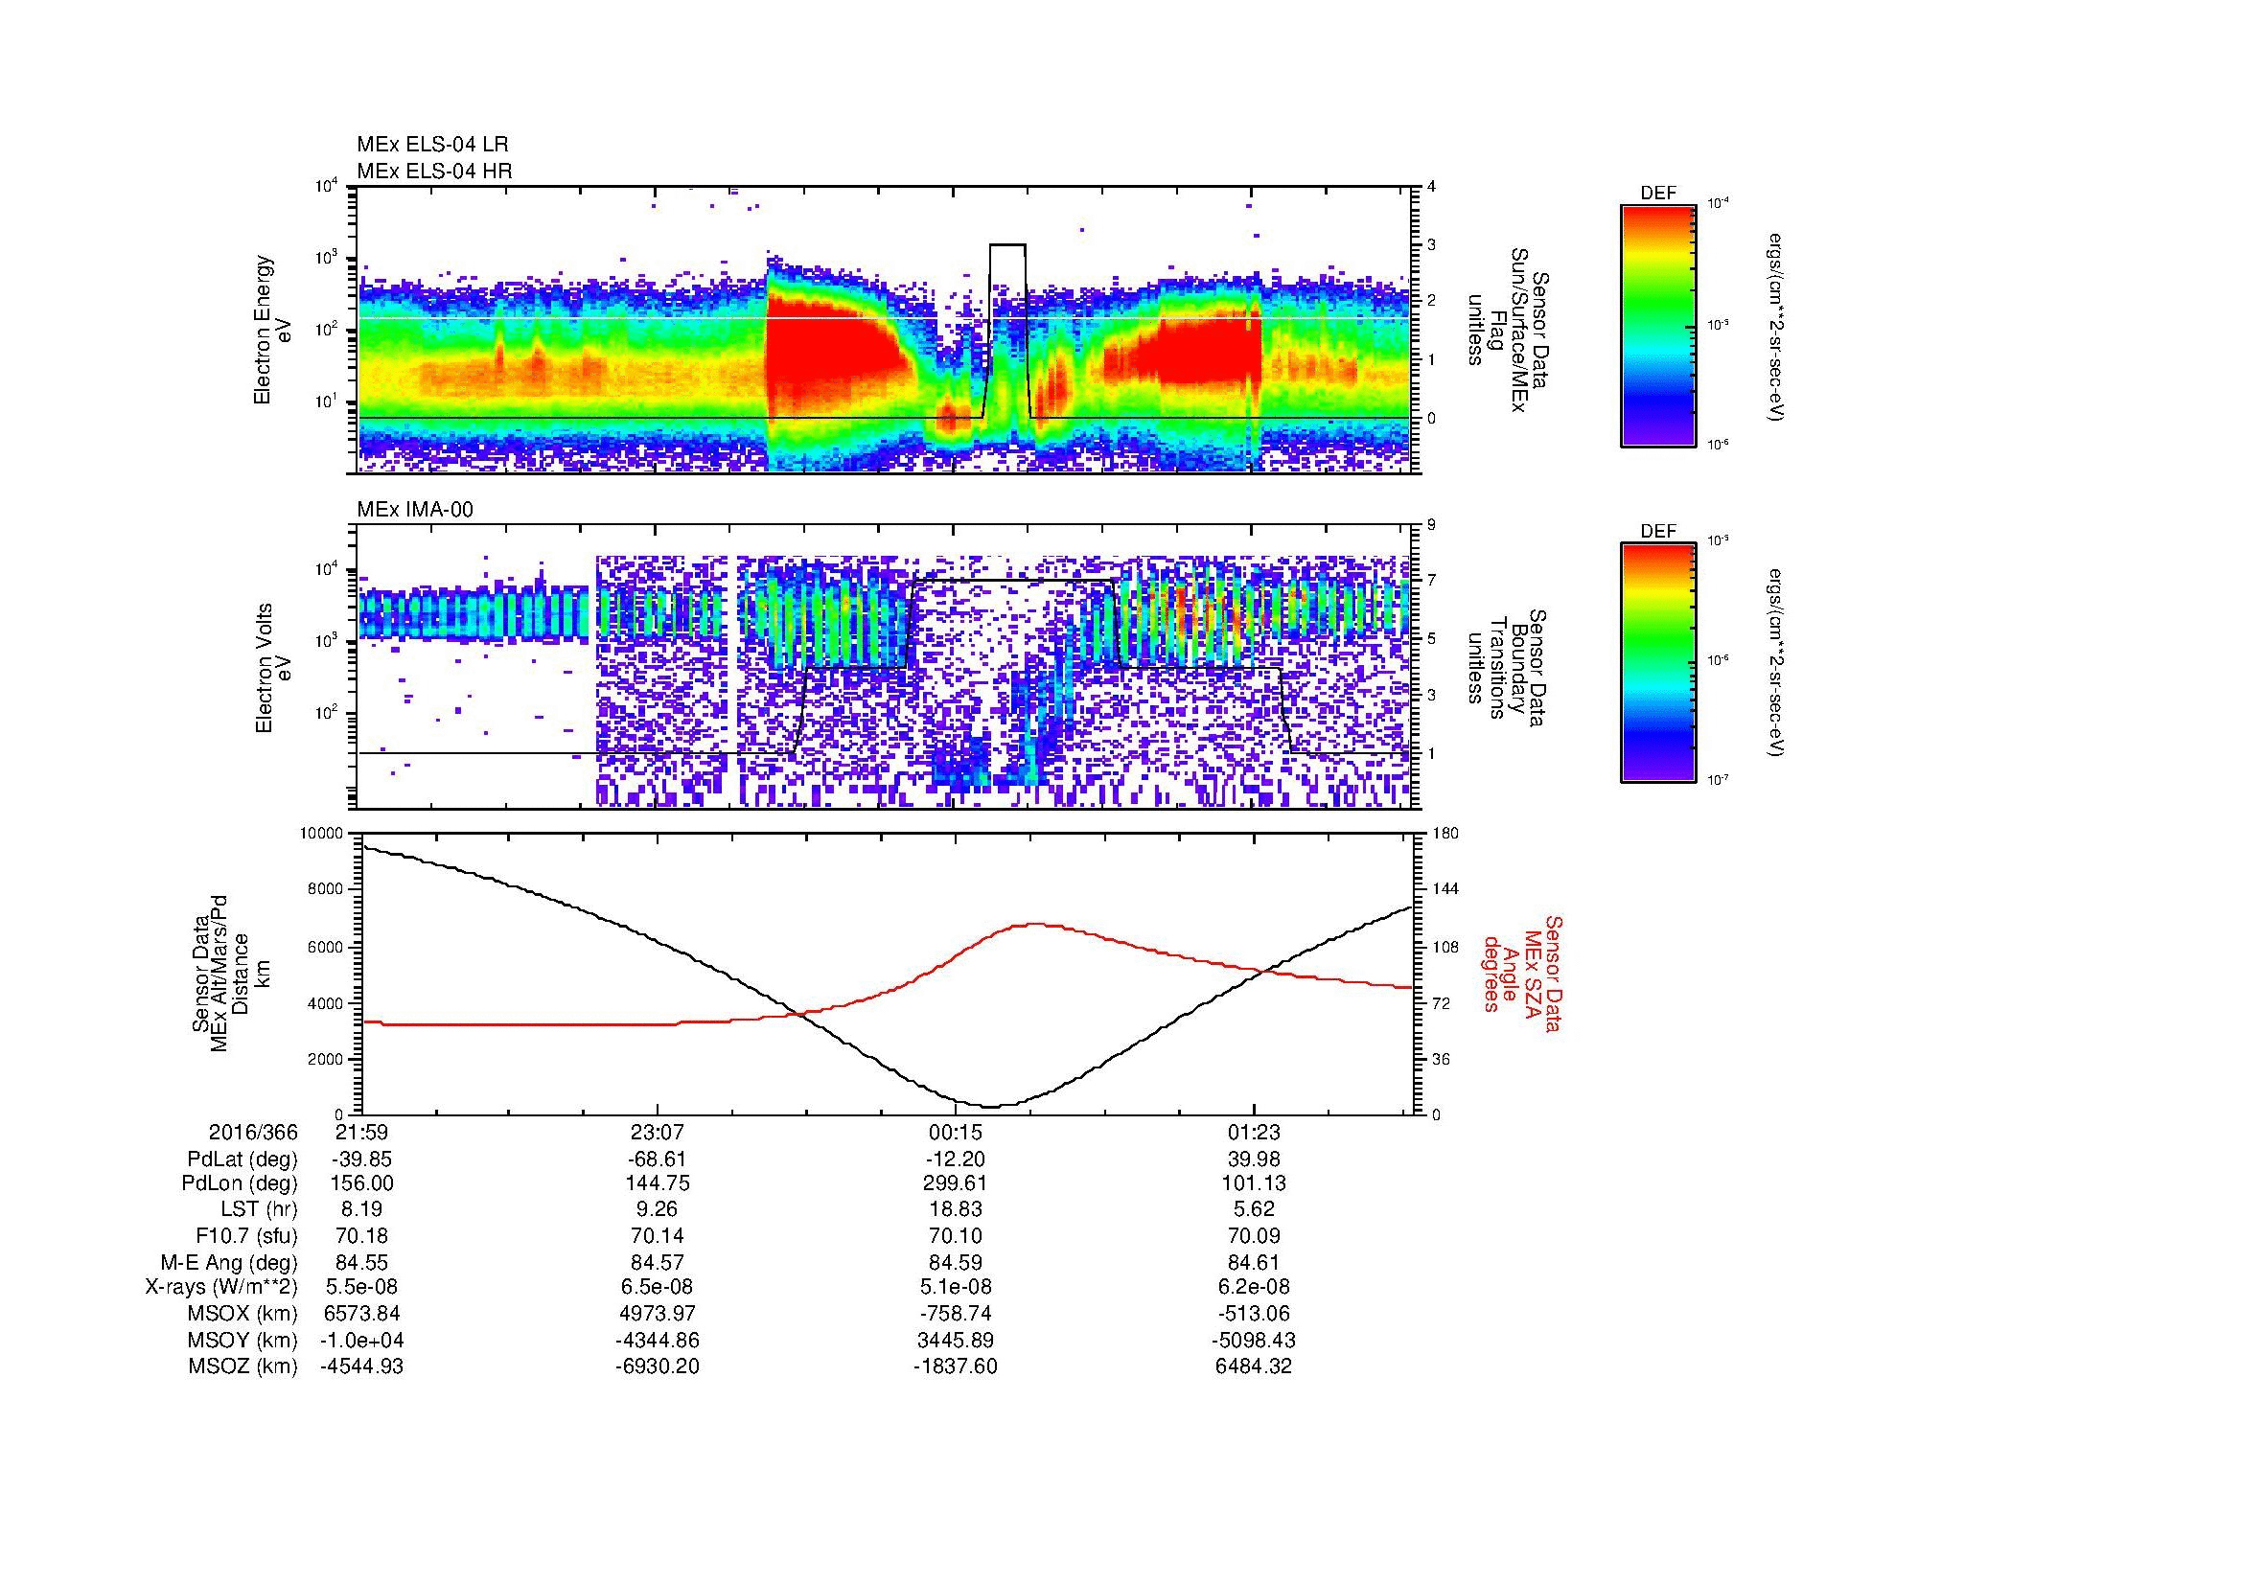
Task: Click the 'MEx IMA-00' panel title
Action: tap(415, 510)
